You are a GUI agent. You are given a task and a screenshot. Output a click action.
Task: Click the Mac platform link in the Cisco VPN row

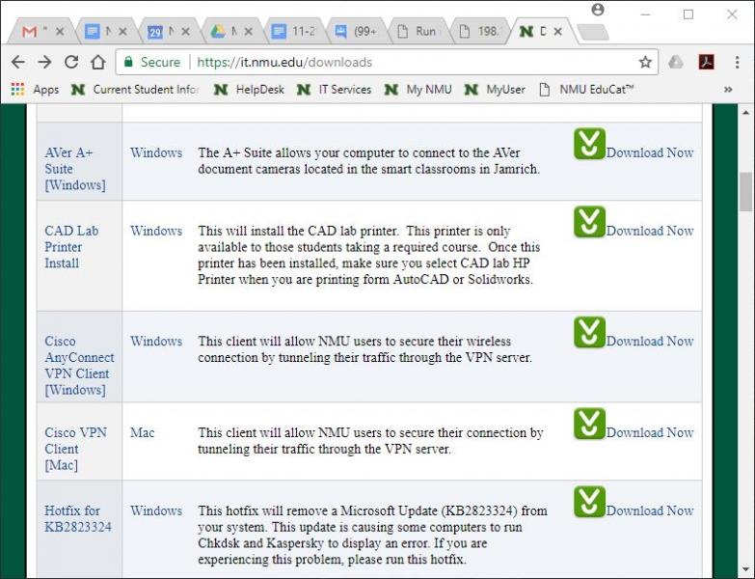[142, 432]
